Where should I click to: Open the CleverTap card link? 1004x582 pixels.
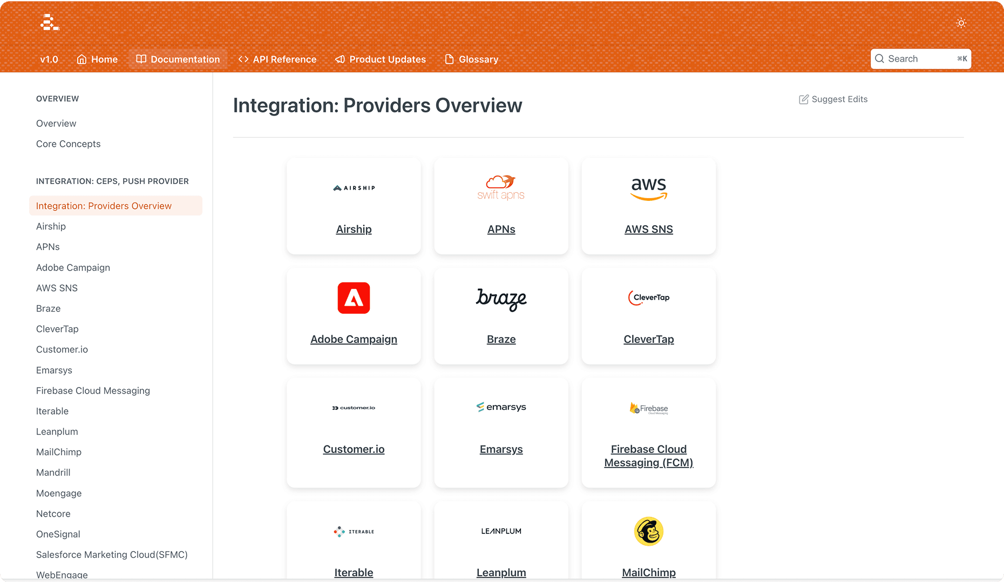649,340
